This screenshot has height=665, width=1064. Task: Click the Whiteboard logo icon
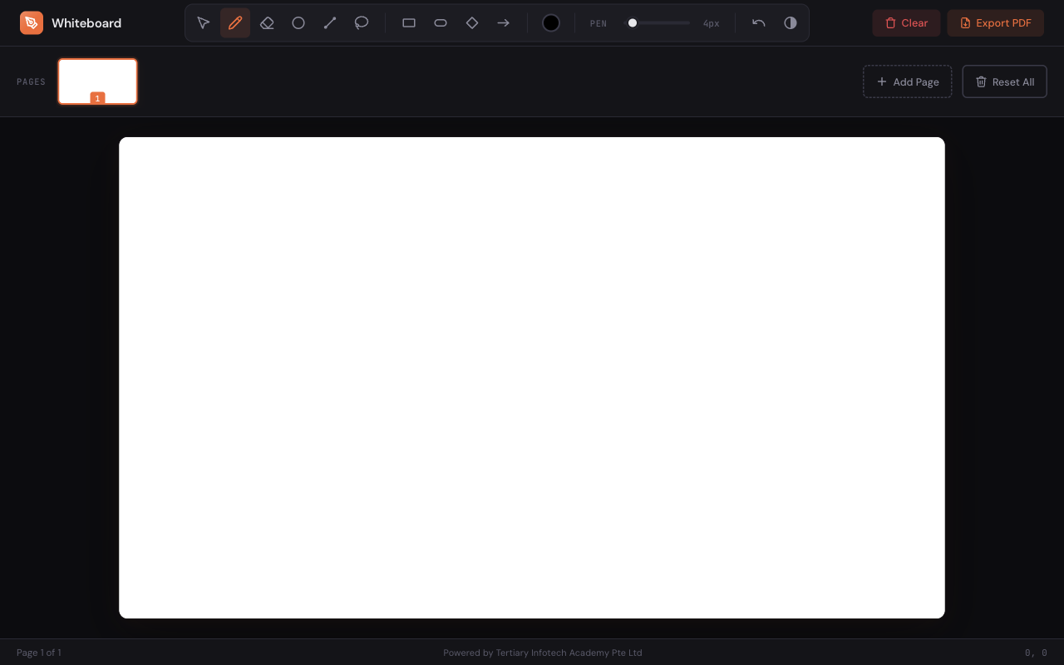pyautogui.click(x=32, y=23)
